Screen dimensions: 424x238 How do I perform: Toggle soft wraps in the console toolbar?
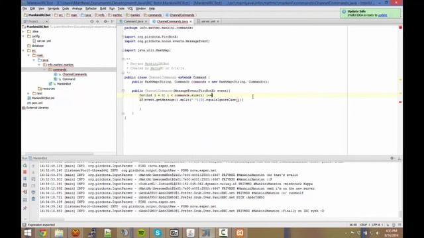coord(33,179)
